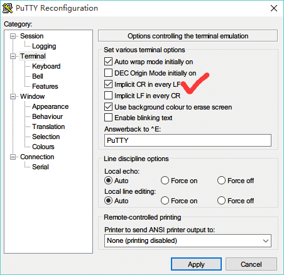The height and width of the screenshot is (275, 284).
Task: Uncheck Implicit CR in every LF
Action: [108, 84]
